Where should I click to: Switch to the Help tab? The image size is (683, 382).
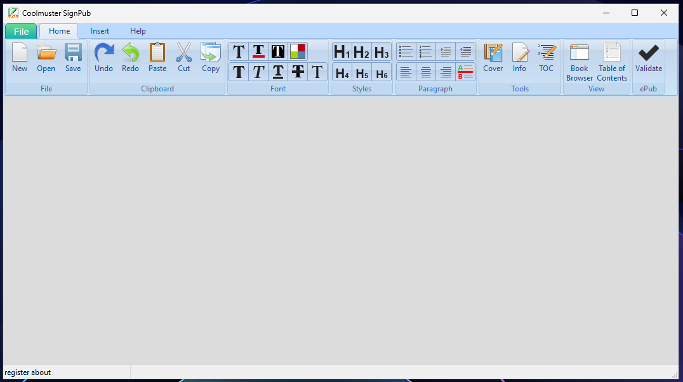(x=138, y=31)
